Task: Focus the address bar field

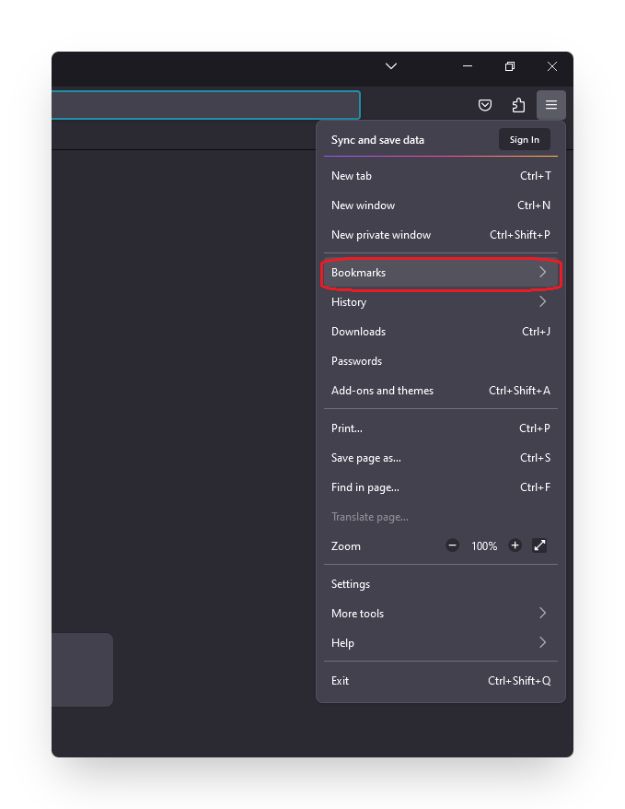Action: [203, 105]
